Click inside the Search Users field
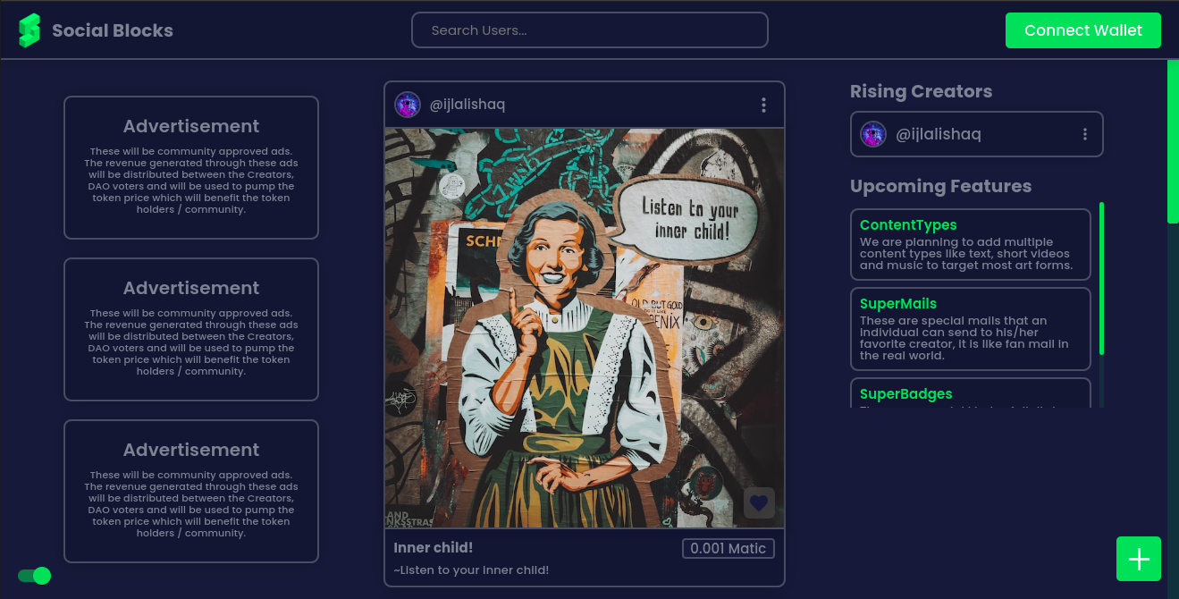This screenshot has width=1179, height=599. (x=589, y=30)
